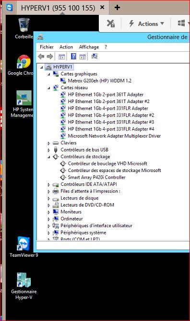Image resolution: width=190 pixels, height=321 pixels.
Task: Expand Files d'attente à l'impression
Action: 49,192
